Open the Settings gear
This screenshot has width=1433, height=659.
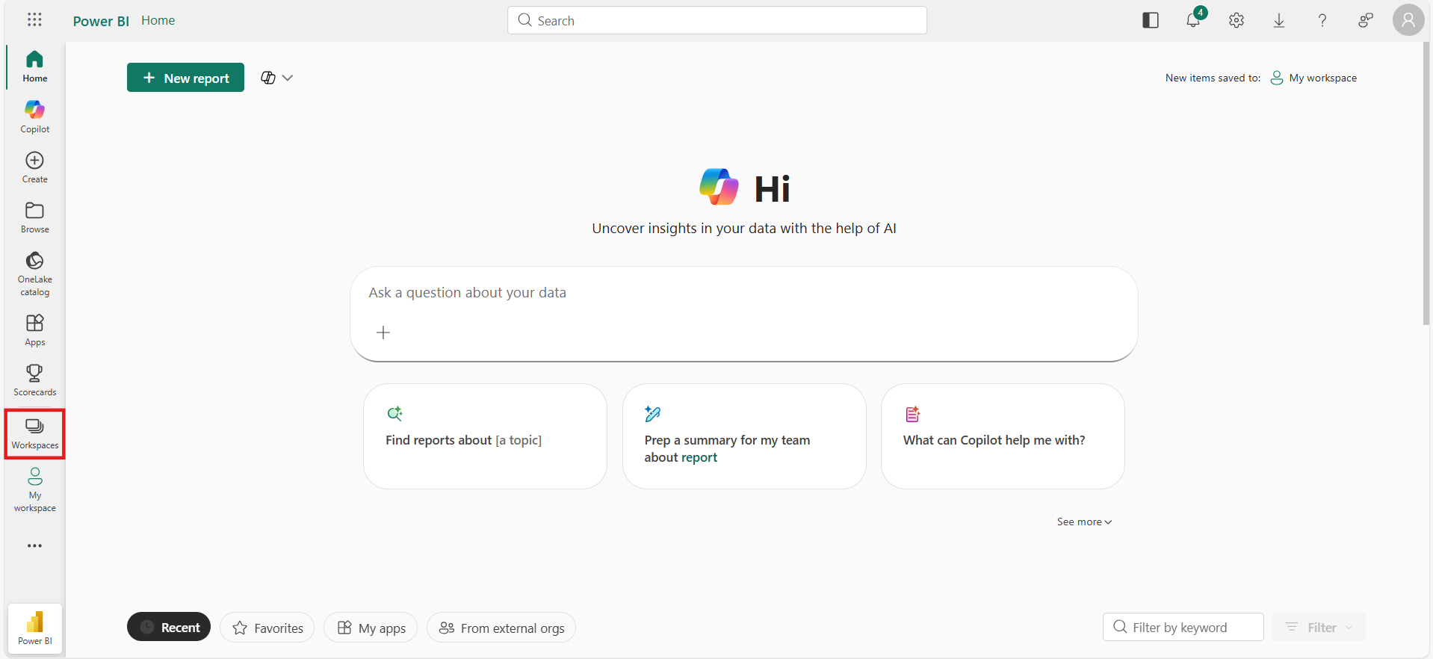click(x=1237, y=20)
